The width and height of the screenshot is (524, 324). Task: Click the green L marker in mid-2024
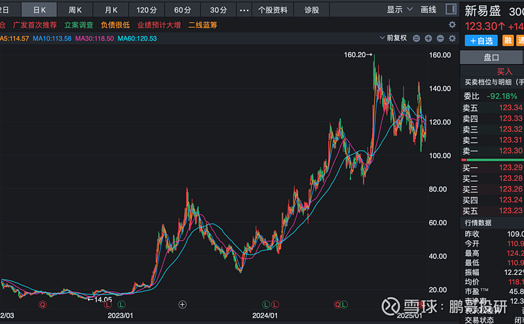tap(344, 304)
